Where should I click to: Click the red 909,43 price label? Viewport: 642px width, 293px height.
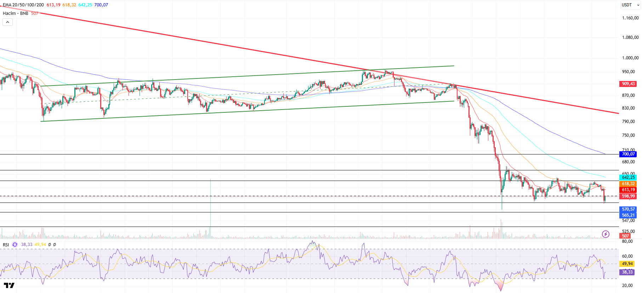[x=628, y=84]
